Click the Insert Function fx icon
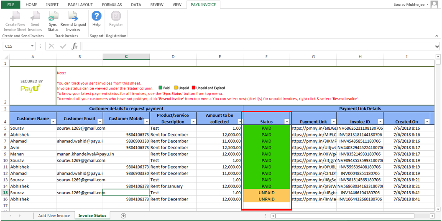 (74, 46)
